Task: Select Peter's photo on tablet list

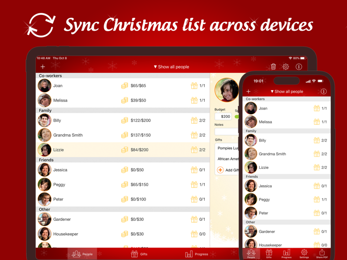Action: point(45,199)
